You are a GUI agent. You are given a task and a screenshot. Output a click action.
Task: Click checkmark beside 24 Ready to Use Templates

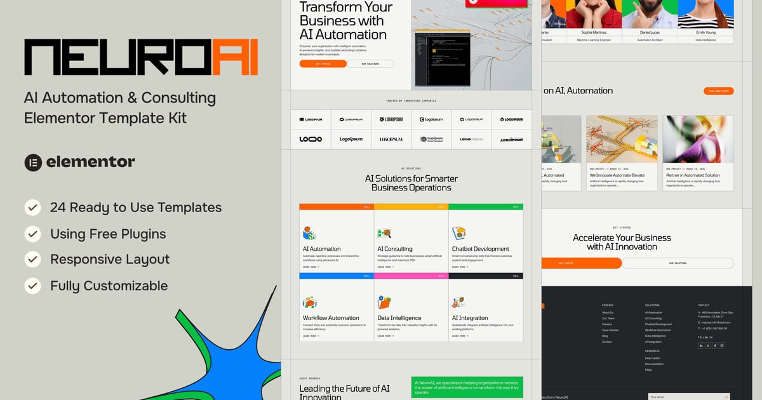click(x=32, y=208)
